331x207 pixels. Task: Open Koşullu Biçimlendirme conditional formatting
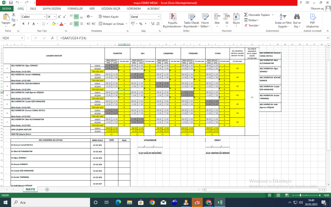click(173, 20)
